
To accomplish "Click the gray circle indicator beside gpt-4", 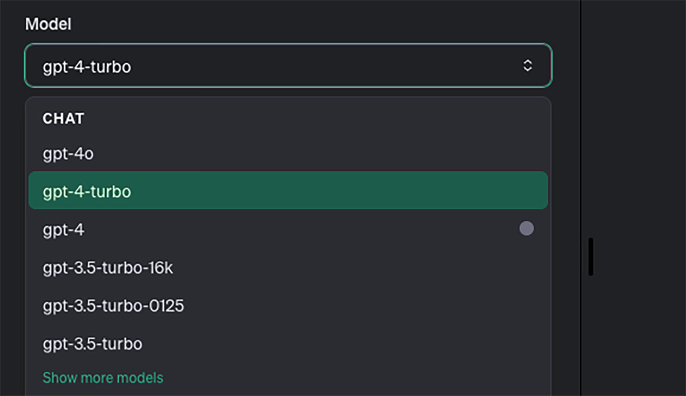I will pyautogui.click(x=527, y=228).
